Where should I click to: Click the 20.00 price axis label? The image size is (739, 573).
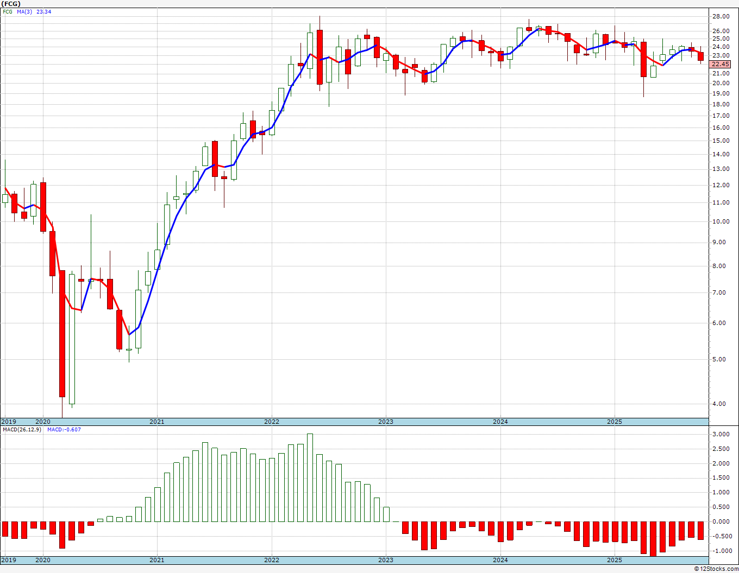(x=720, y=83)
